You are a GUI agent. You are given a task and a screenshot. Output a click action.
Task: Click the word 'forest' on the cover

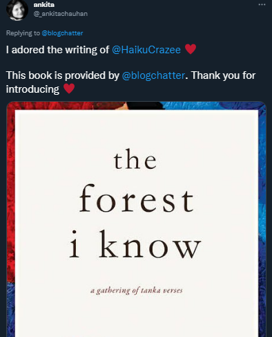(137, 199)
